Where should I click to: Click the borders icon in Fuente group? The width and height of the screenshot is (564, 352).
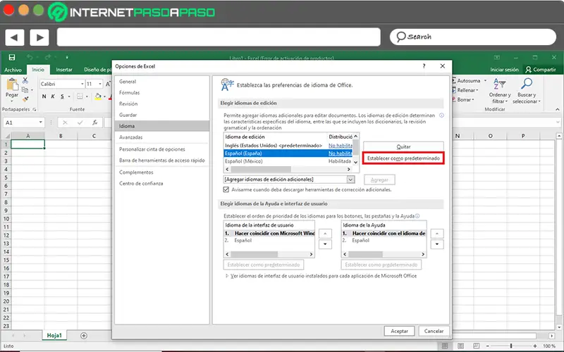point(80,96)
